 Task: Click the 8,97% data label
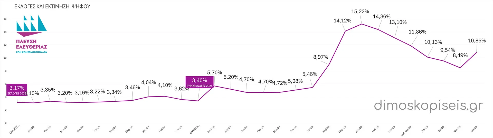tap(320, 57)
